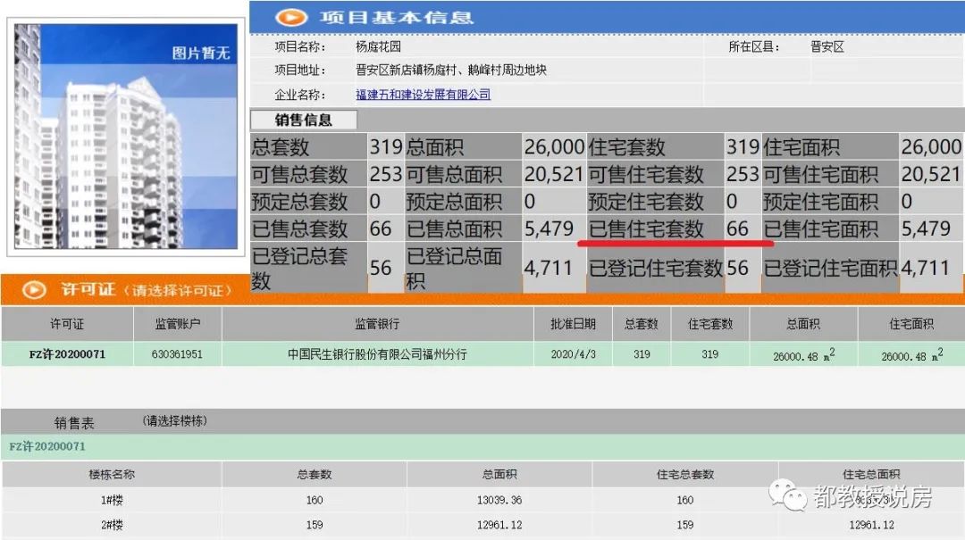Select the 销售信息 tab

coord(304,120)
